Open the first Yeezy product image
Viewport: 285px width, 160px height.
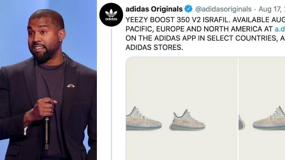click(182, 108)
